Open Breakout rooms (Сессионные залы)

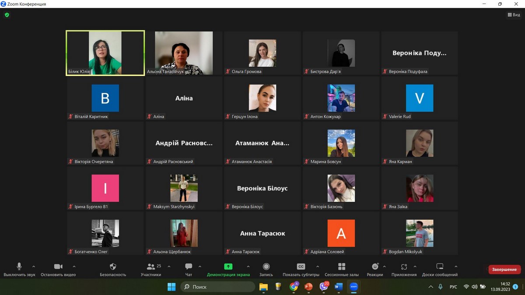click(x=342, y=267)
